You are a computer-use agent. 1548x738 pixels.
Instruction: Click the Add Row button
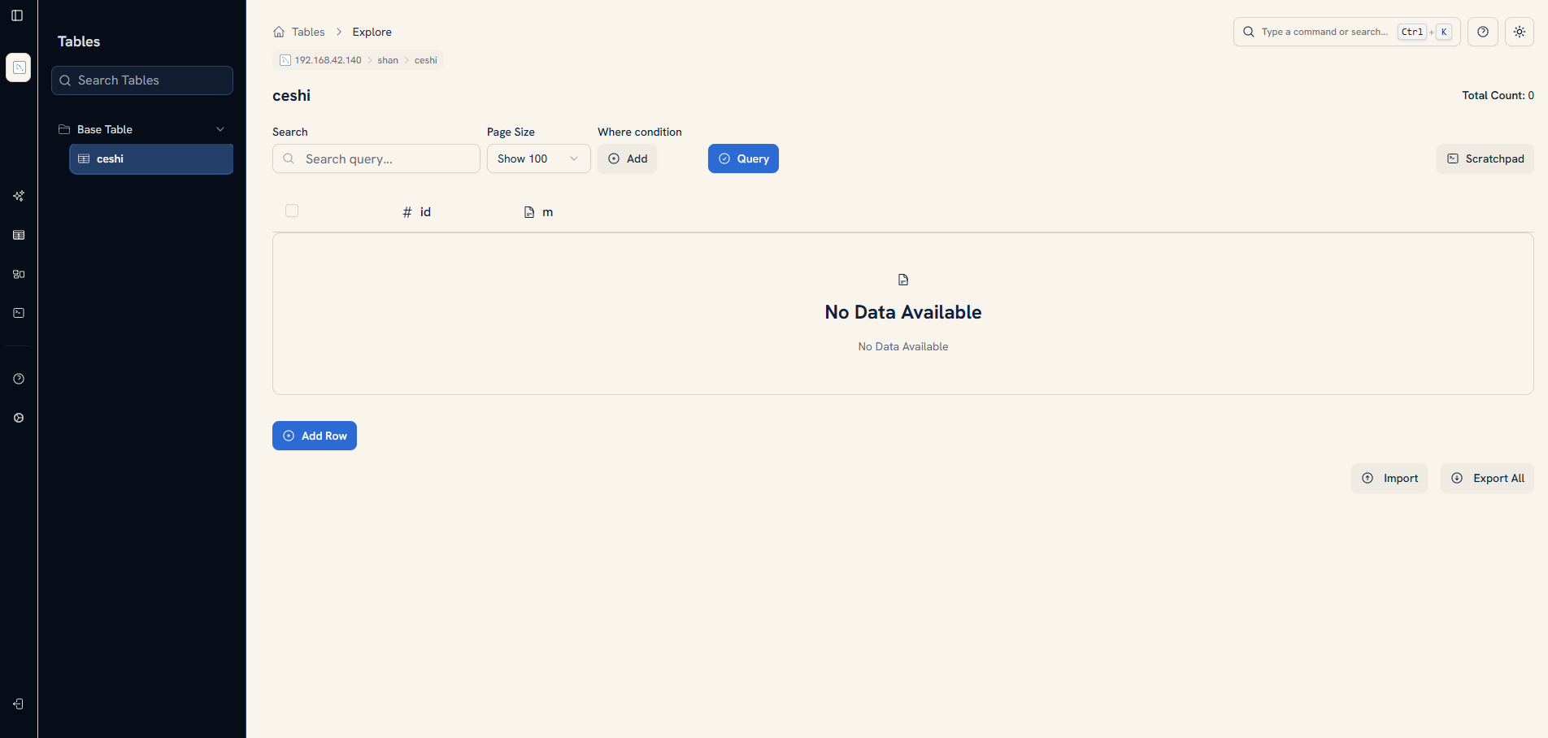[315, 436]
